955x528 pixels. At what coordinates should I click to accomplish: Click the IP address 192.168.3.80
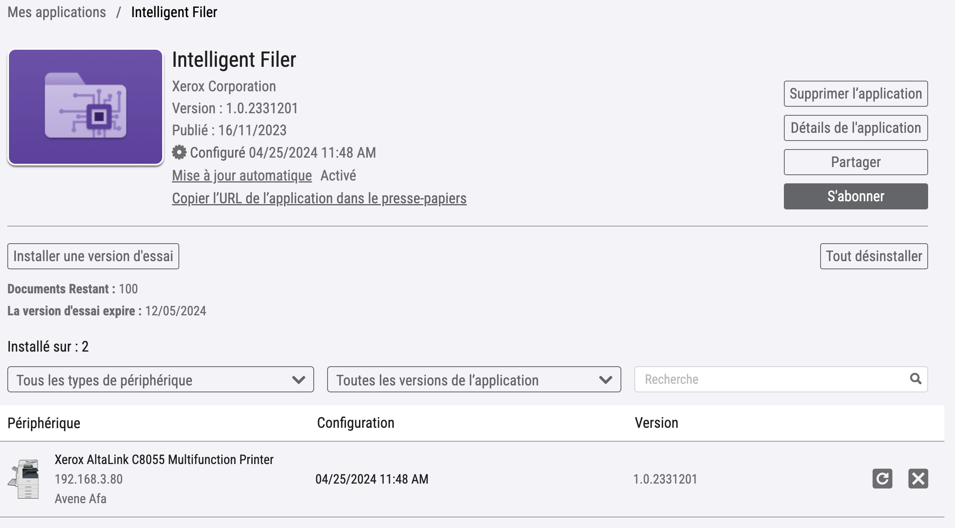[x=88, y=479]
